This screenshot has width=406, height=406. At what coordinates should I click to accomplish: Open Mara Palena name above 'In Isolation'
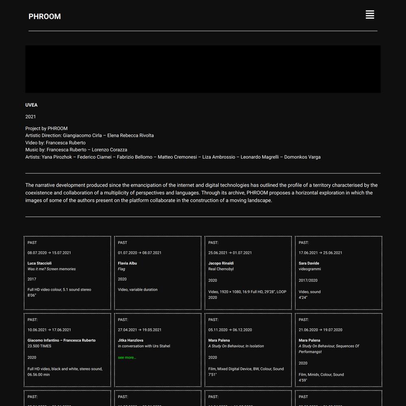(219, 340)
